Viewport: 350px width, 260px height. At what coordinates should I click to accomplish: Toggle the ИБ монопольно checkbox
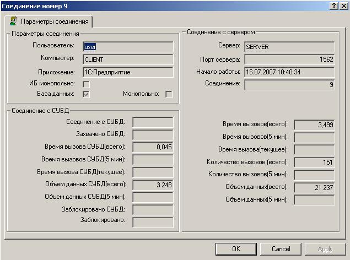(x=86, y=84)
